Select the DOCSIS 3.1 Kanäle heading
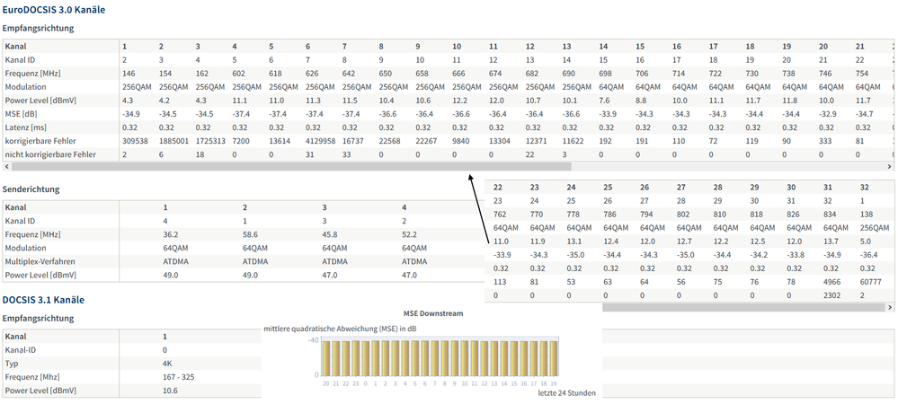The width and height of the screenshot is (898, 404). (43, 299)
